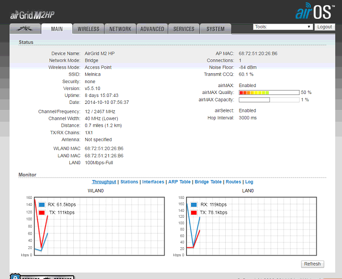Click the LAN0 throughput graph
342x279 pixels.
click(251, 226)
